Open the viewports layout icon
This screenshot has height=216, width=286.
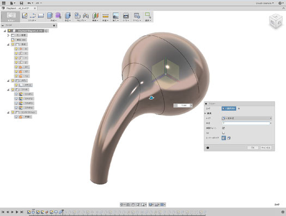click(162, 205)
